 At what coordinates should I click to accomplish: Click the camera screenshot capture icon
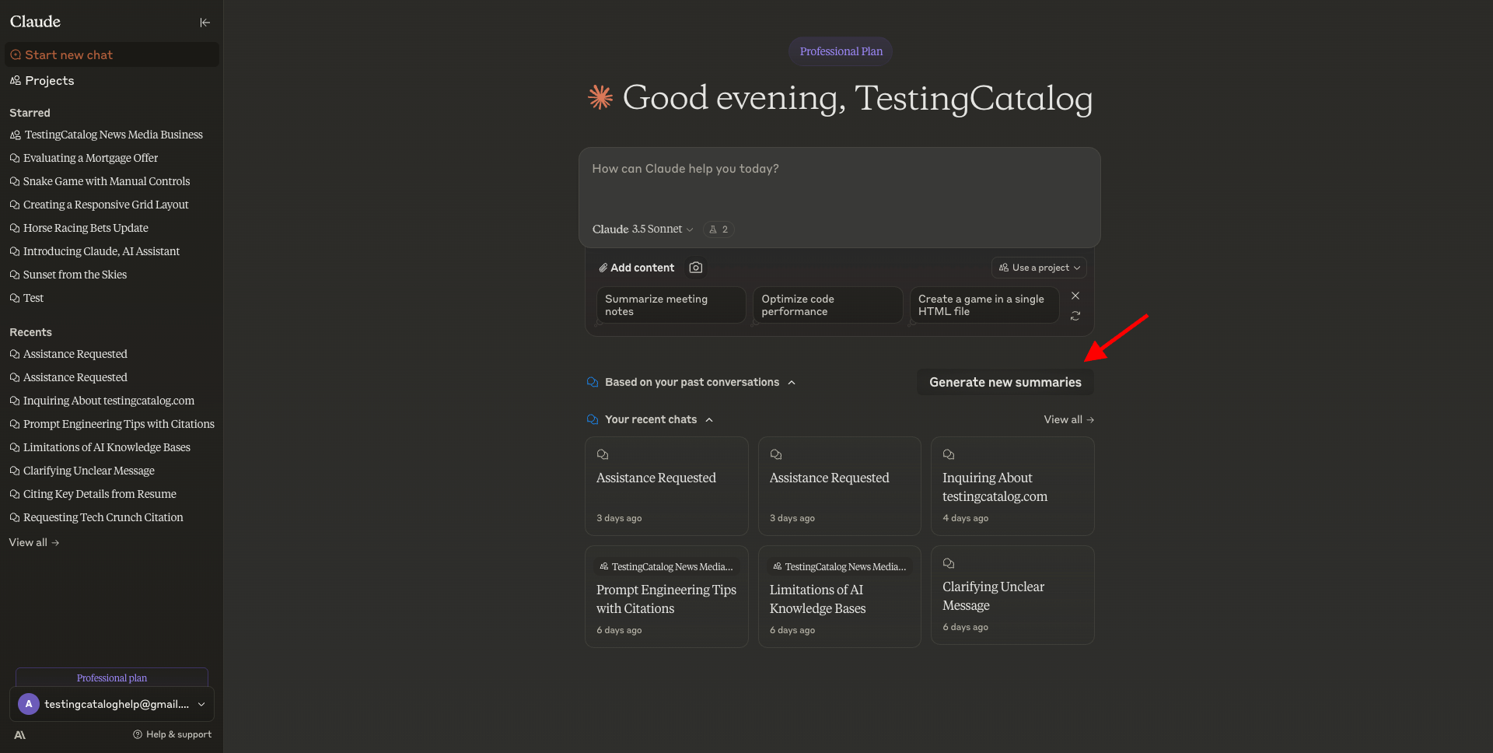coord(696,268)
